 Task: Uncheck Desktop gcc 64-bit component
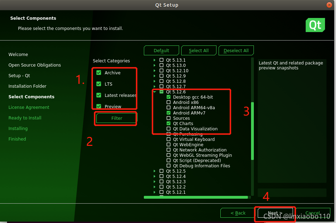(169, 97)
